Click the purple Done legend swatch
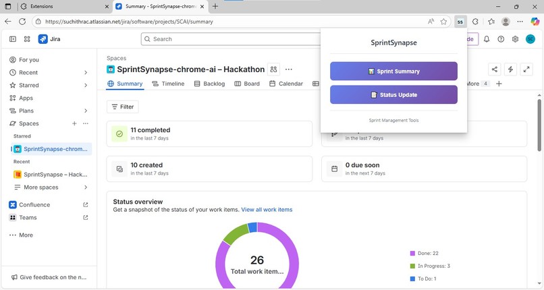The width and height of the screenshot is (544, 290). (412, 254)
